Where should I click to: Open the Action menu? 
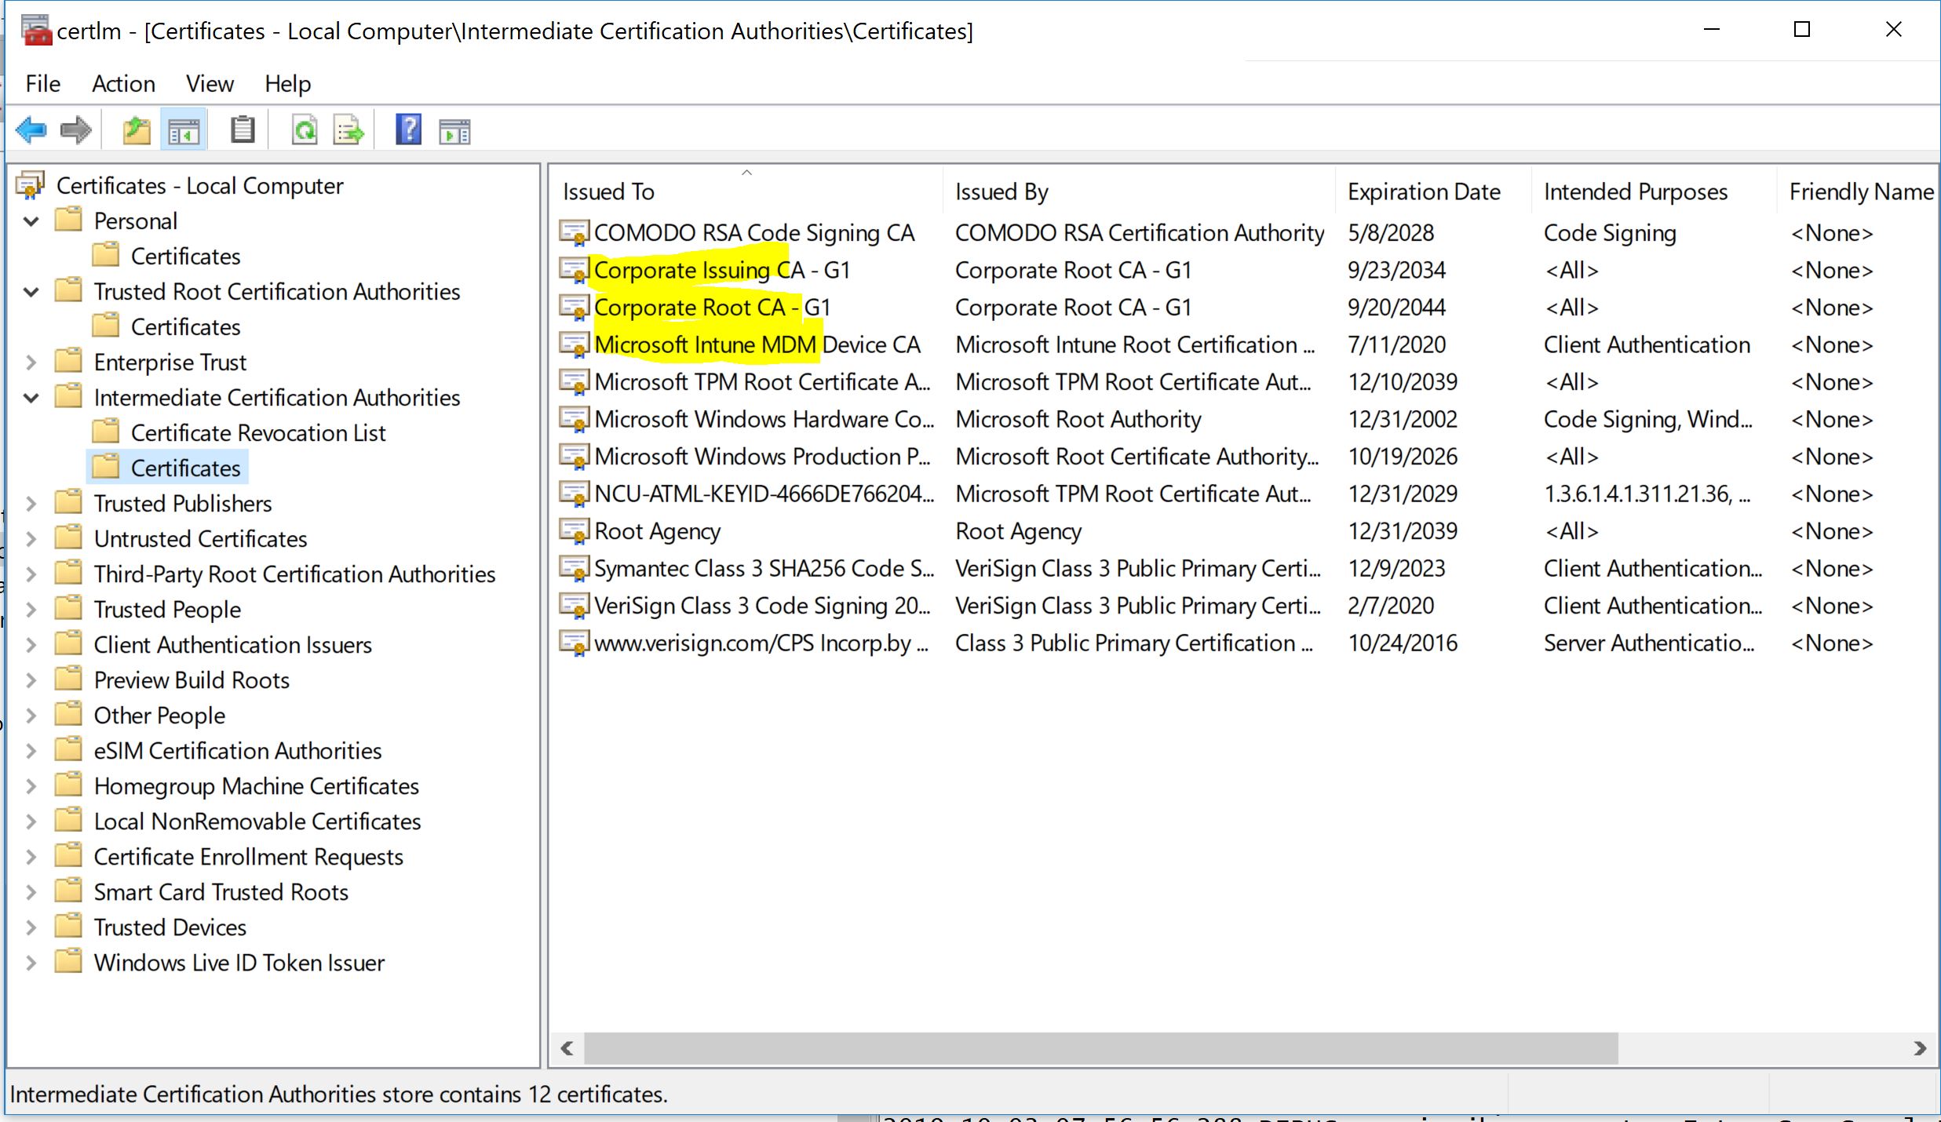123,82
